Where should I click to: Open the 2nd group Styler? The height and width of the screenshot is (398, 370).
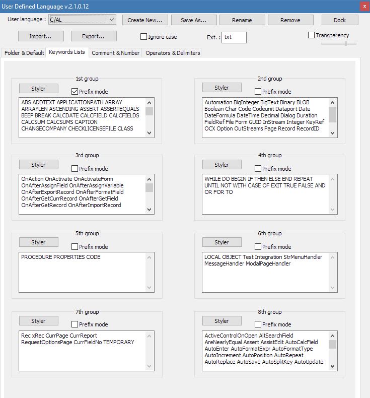(x=221, y=88)
